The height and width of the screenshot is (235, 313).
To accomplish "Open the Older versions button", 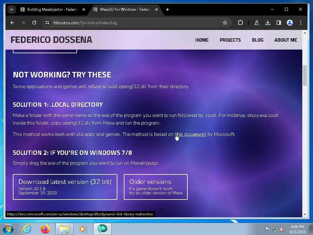I will (x=156, y=187).
